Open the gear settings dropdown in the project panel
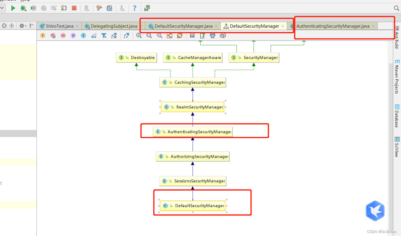 tap(23, 26)
